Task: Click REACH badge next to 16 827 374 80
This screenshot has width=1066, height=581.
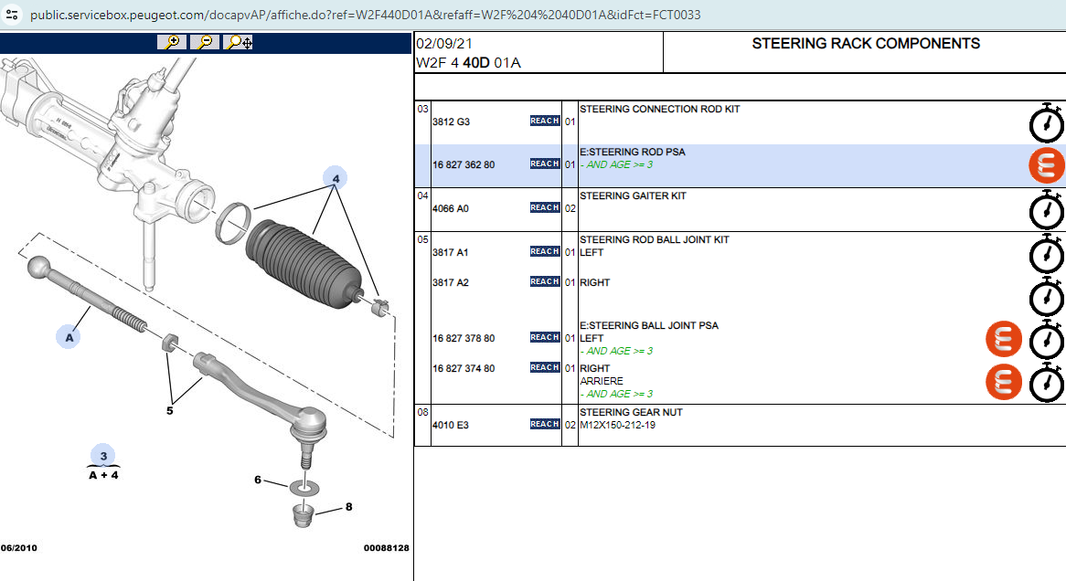Action: point(545,367)
